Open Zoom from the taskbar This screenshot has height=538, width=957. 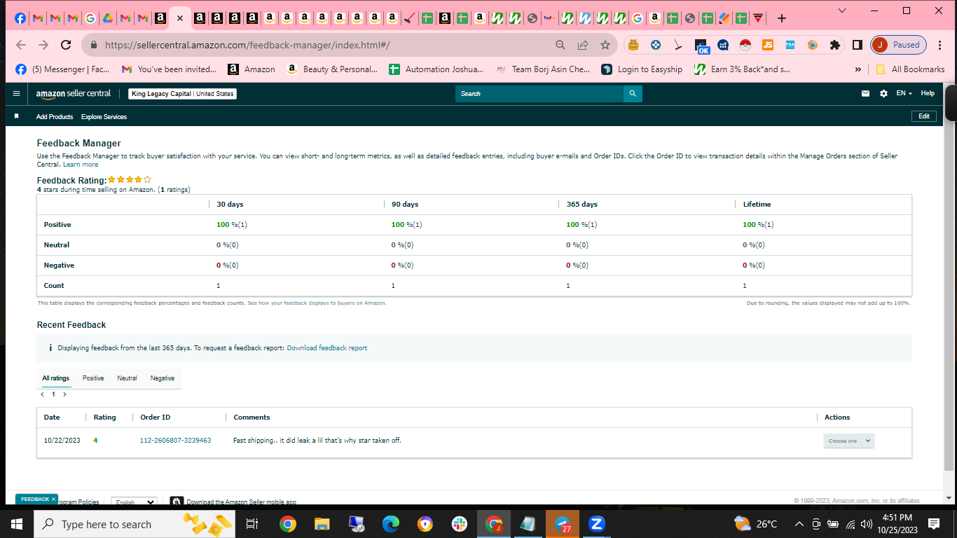coord(597,524)
